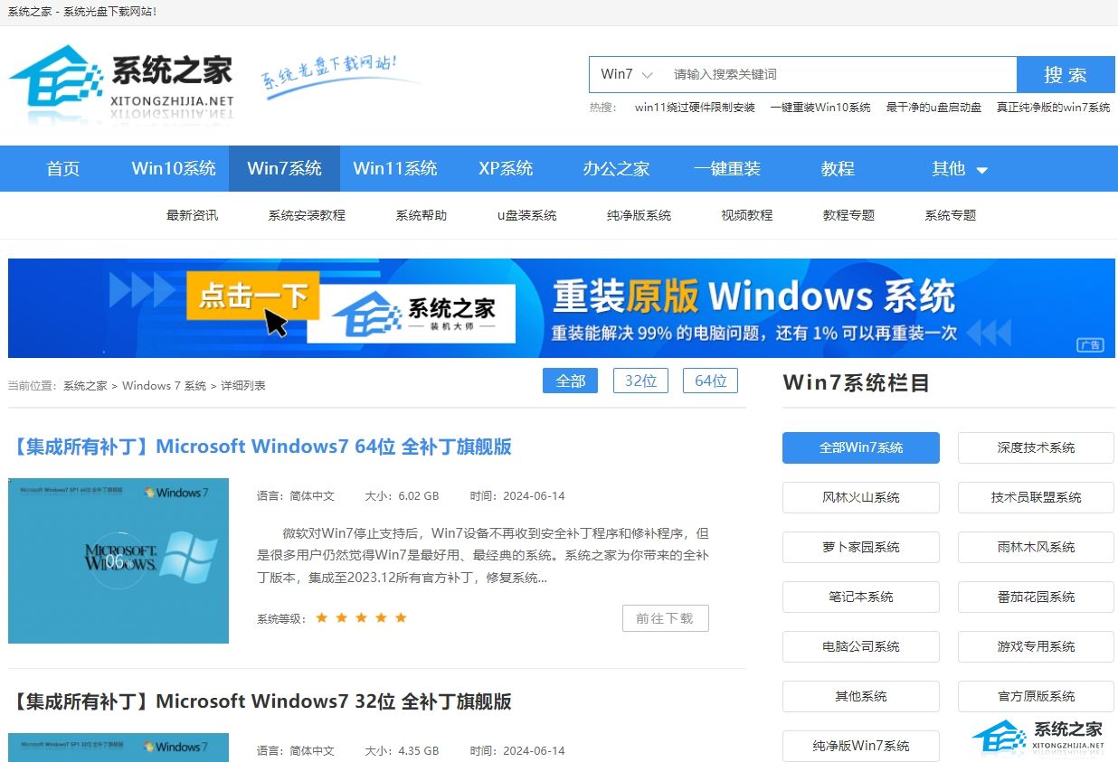The width and height of the screenshot is (1118, 762).
Task: Open the Win7 search category dropdown
Action: (626, 74)
